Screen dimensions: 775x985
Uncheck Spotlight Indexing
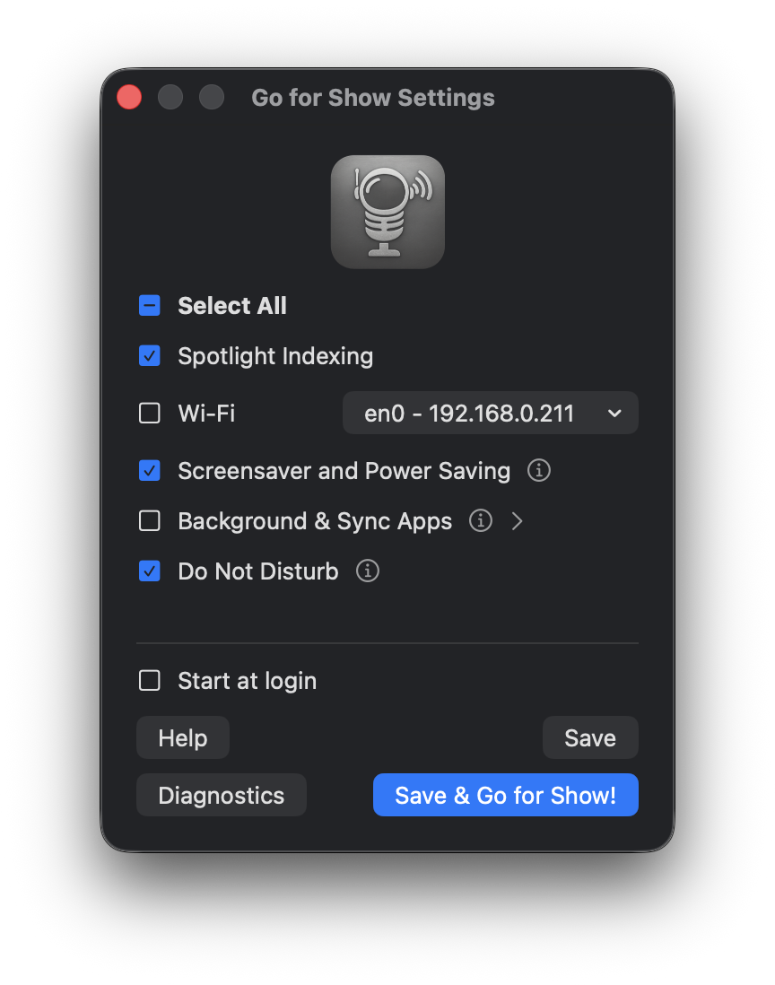(150, 356)
